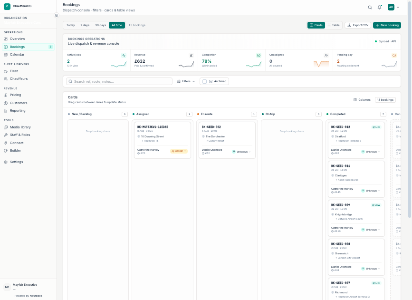Open the account menu chevron
This screenshot has width=412, height=300.
[x=398, y=7]
